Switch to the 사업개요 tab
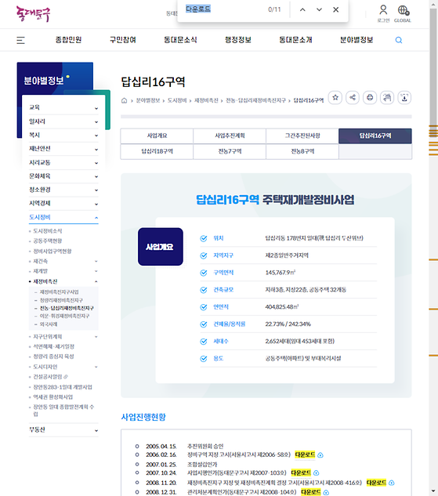The height and width of the screenshot is (496, 438). pos(157,136)
